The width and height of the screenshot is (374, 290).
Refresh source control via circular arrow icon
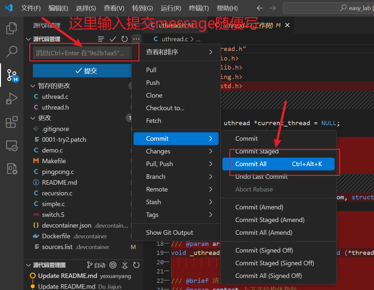(x=124, y=39)
